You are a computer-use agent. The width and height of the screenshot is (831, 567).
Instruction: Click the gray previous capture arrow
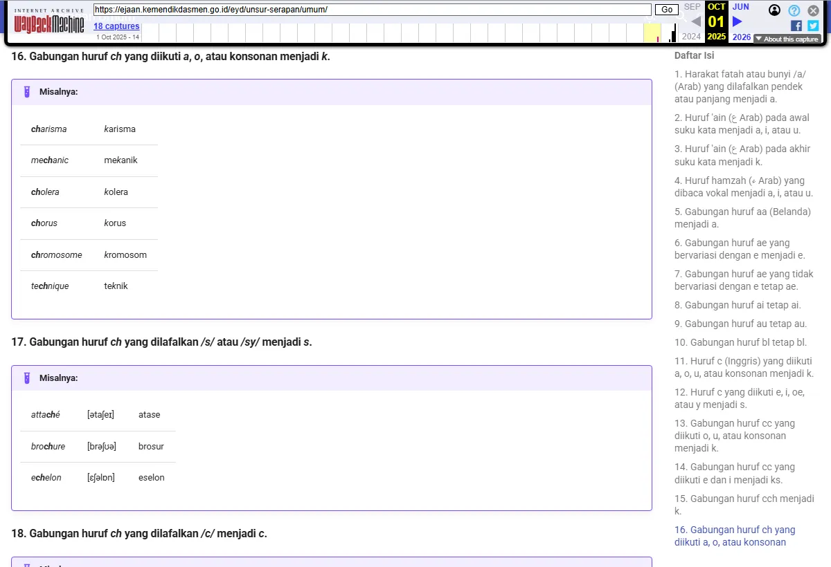pos(696,21)
